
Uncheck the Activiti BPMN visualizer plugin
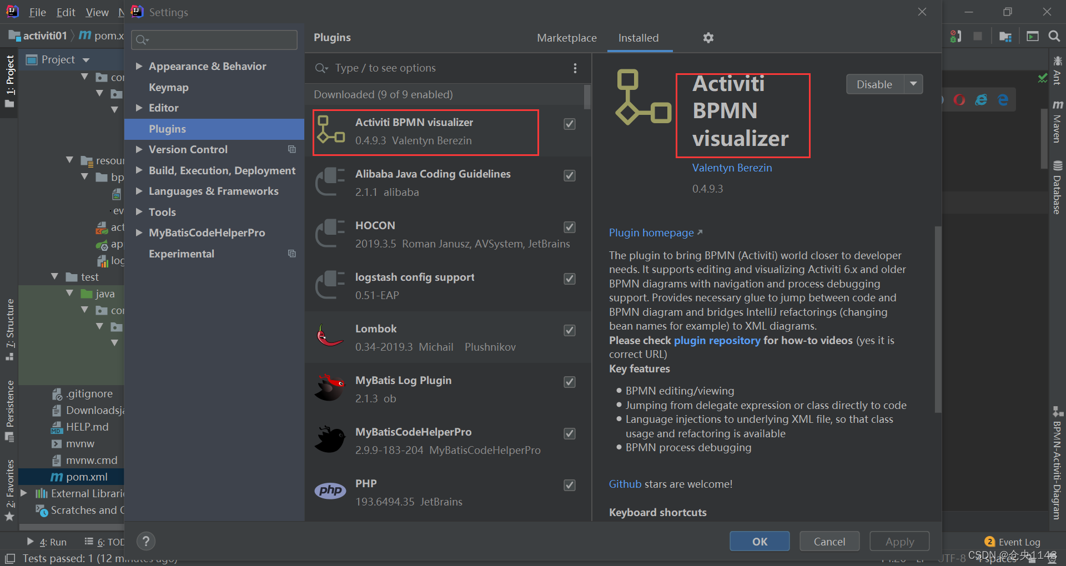[570, 124]
